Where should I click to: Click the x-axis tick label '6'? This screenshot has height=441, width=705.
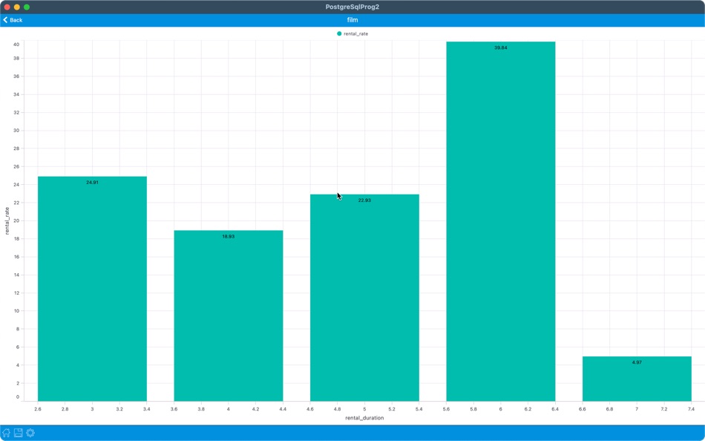tap(500, 409)
